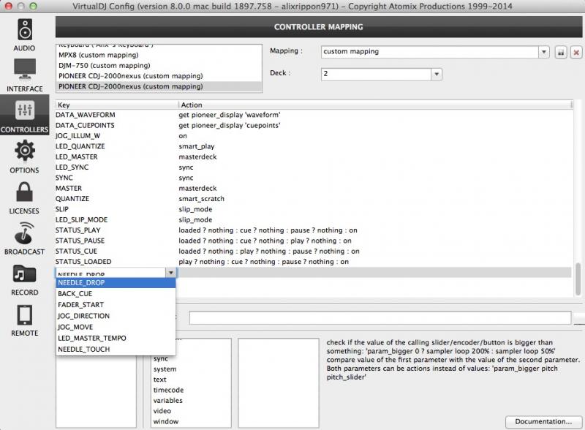Save the custom mapping with disk icon
This screenshot has width=585, height=430.
coord(561,52)
